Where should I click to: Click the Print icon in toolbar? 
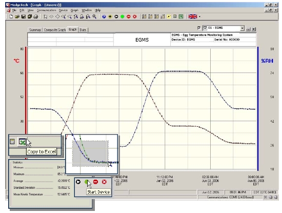tap(36, 16)
